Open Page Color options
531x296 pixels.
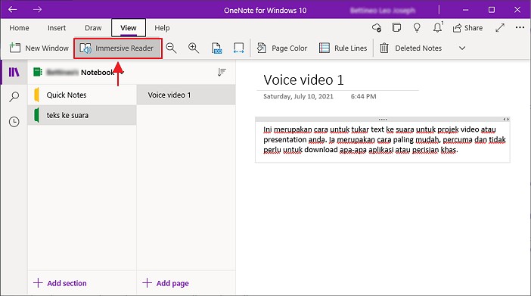(281, 48)
